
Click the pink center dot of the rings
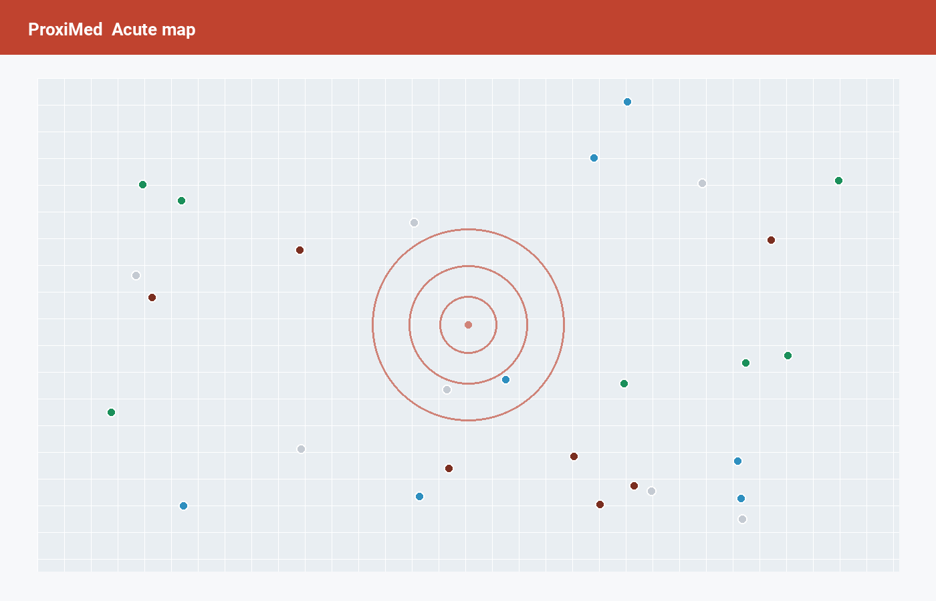click(x=468, y=325)
